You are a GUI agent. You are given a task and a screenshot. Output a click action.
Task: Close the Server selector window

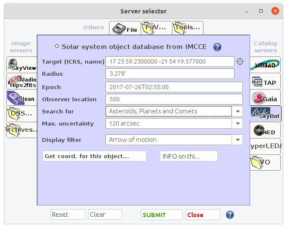tap(275, 11)
